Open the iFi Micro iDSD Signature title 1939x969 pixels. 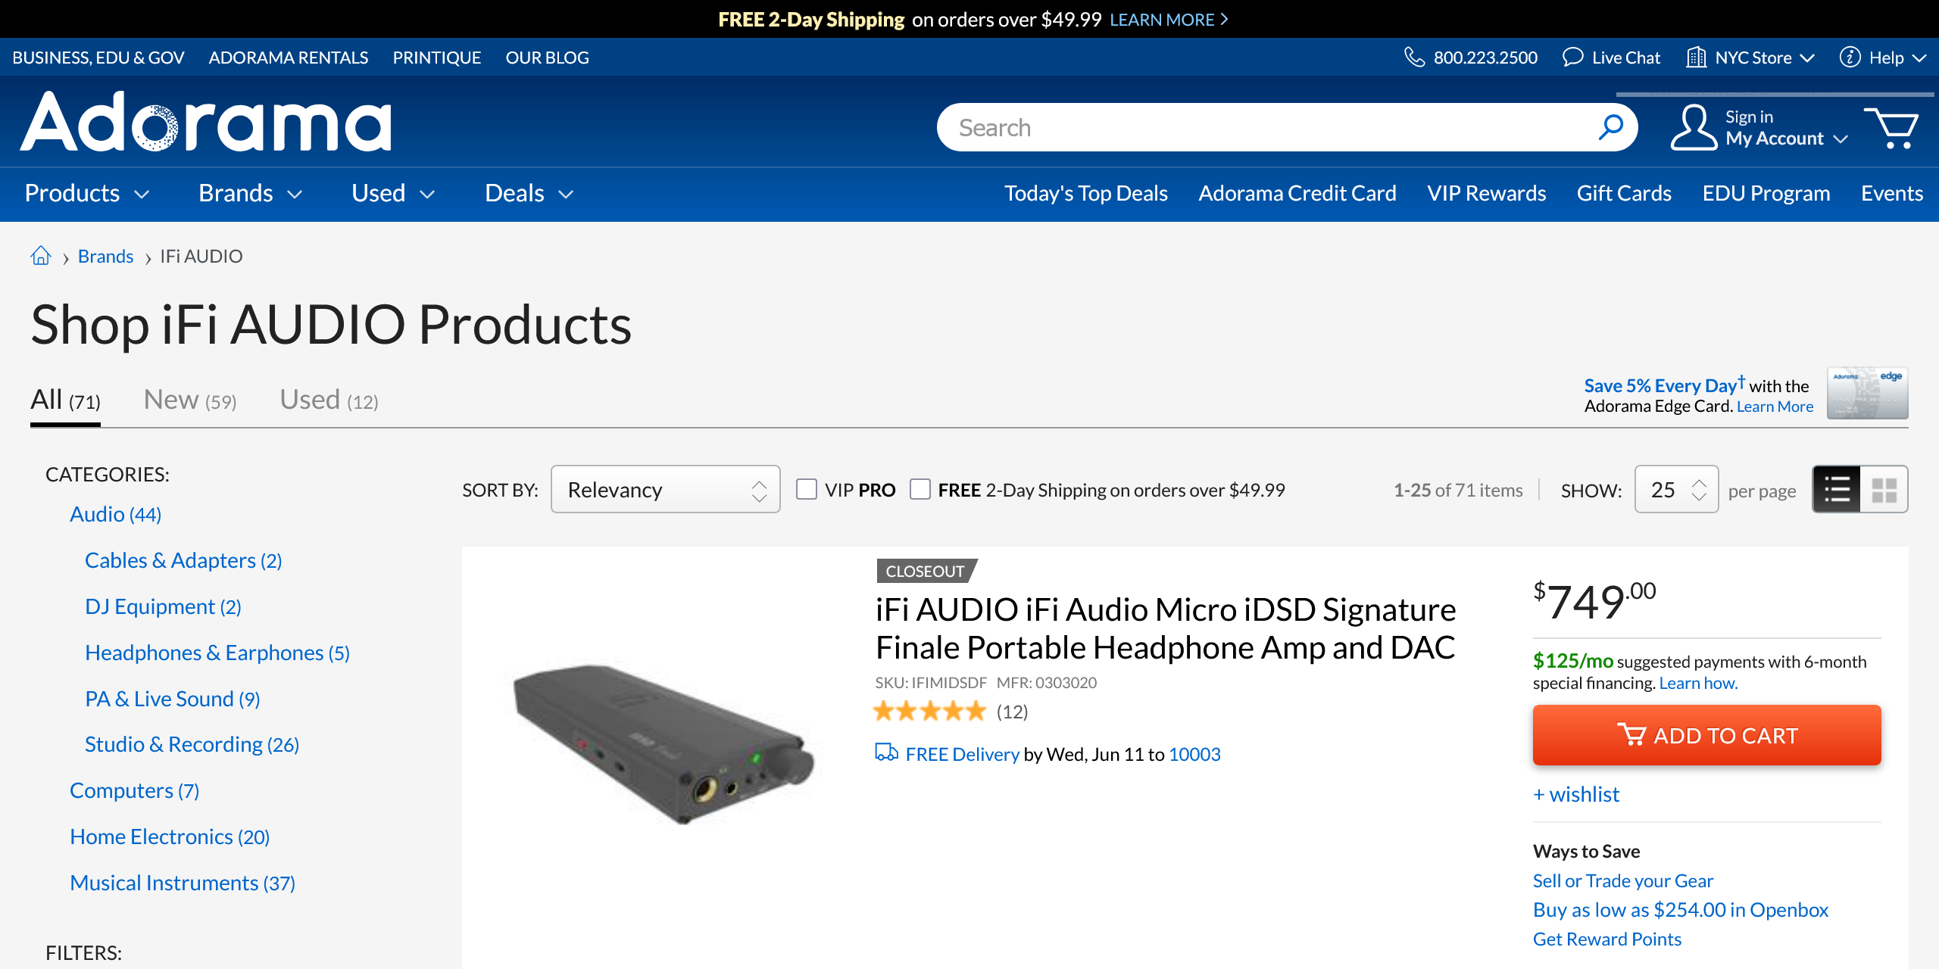(x=1165, y=628)
